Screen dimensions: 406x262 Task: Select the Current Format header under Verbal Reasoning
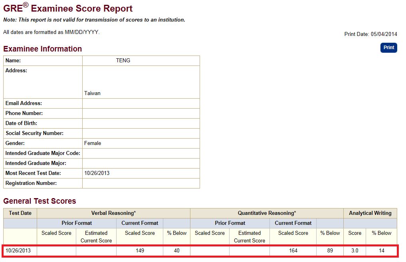click(140, 223)
